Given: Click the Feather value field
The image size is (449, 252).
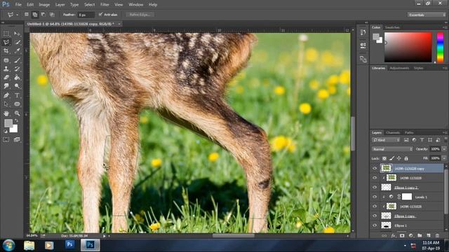Looking at the screenshot, I should (x=86, y=15).
